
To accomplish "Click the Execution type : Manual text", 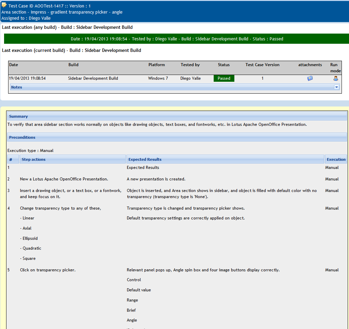I will point(31,151).
